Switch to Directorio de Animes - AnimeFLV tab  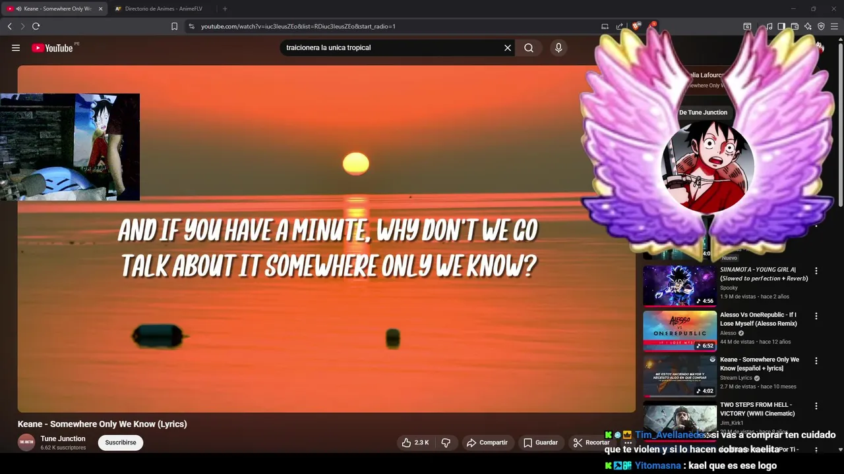(x=163, y=9)
